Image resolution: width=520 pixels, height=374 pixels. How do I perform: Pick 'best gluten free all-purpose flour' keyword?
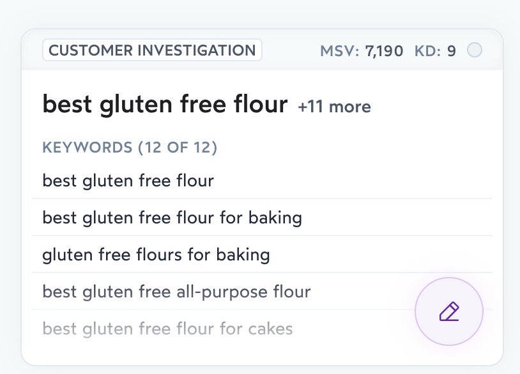click(x=176, y=292)
